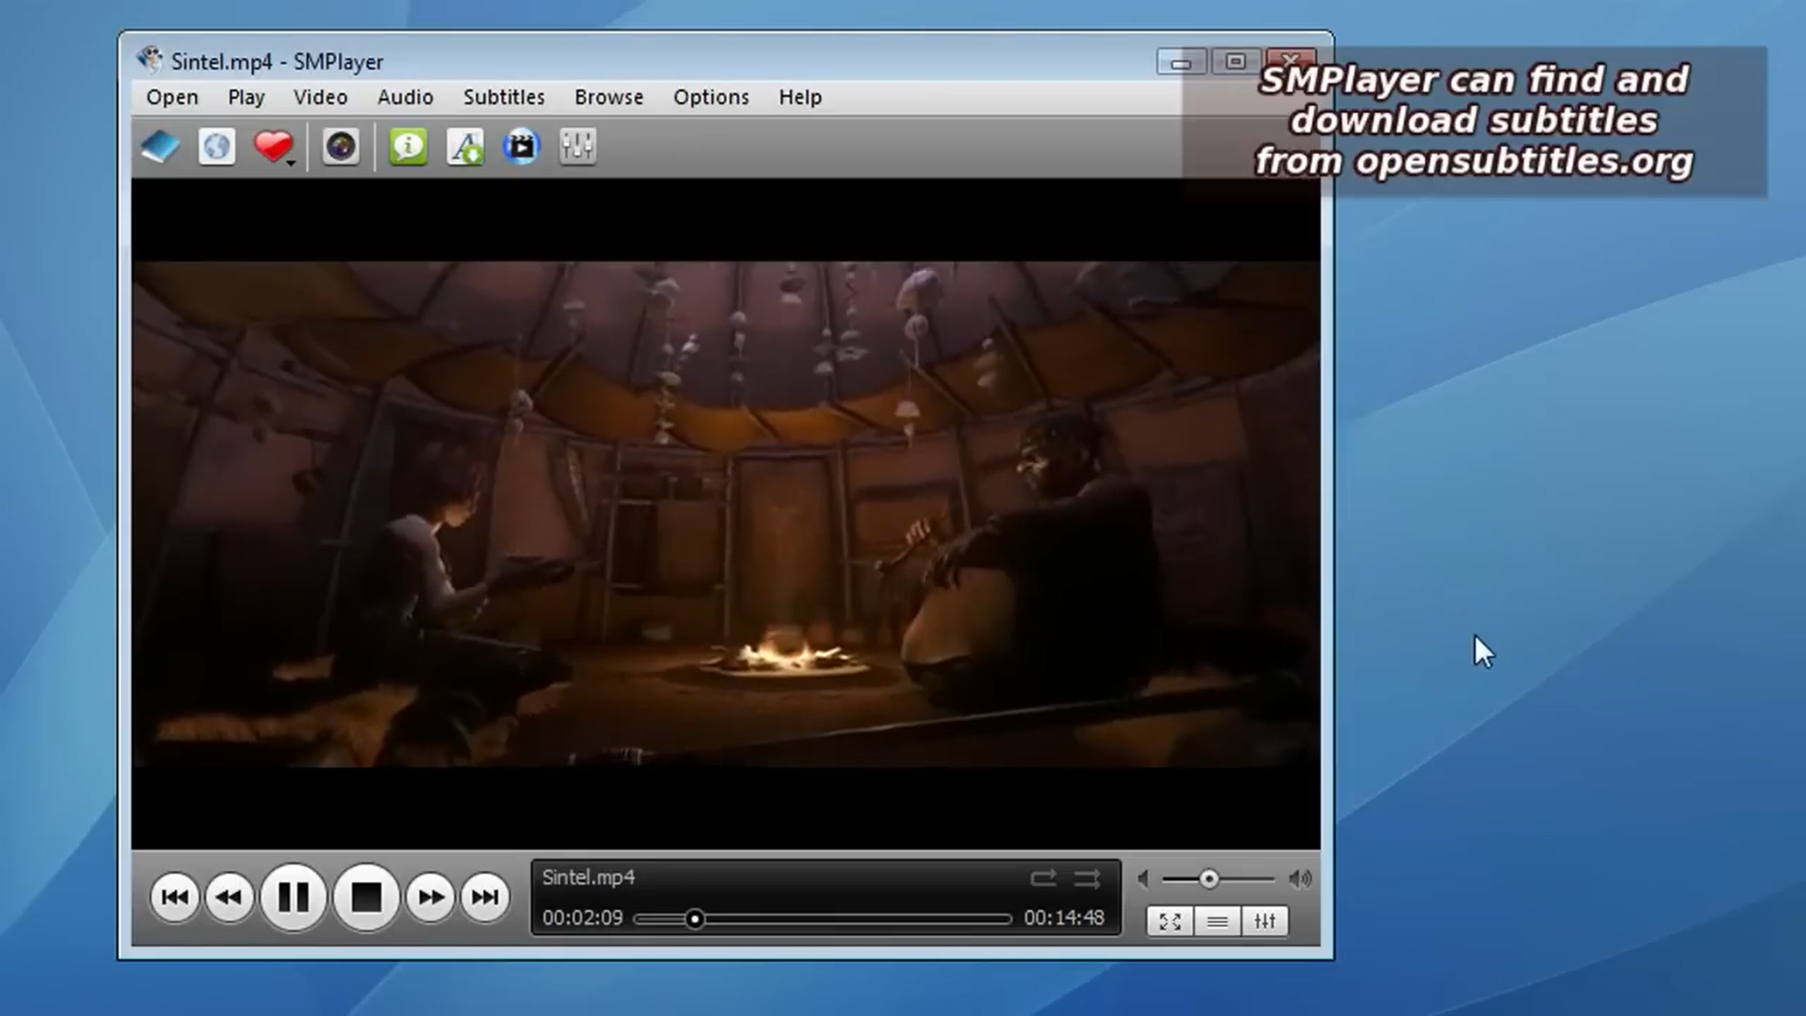
Task: Toggle shuffle button beside repeat
Action: coord(1087,878)
